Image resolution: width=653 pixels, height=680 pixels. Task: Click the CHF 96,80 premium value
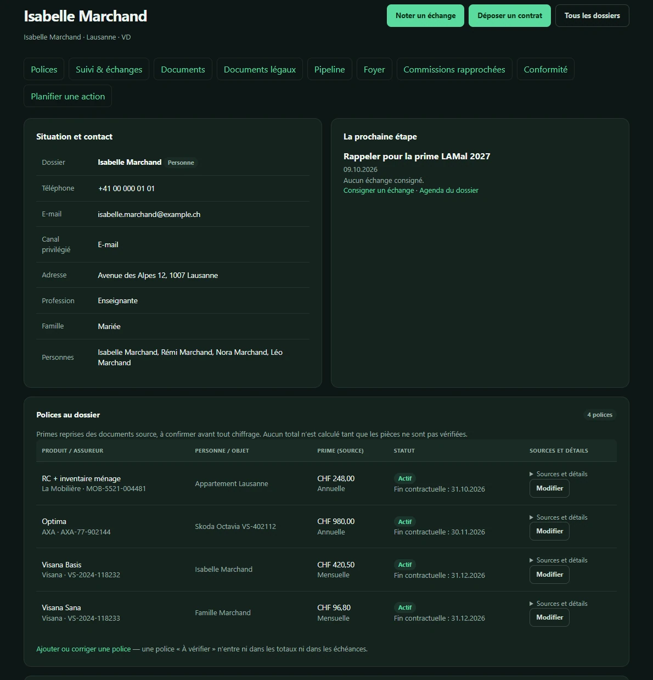[334, 607]
